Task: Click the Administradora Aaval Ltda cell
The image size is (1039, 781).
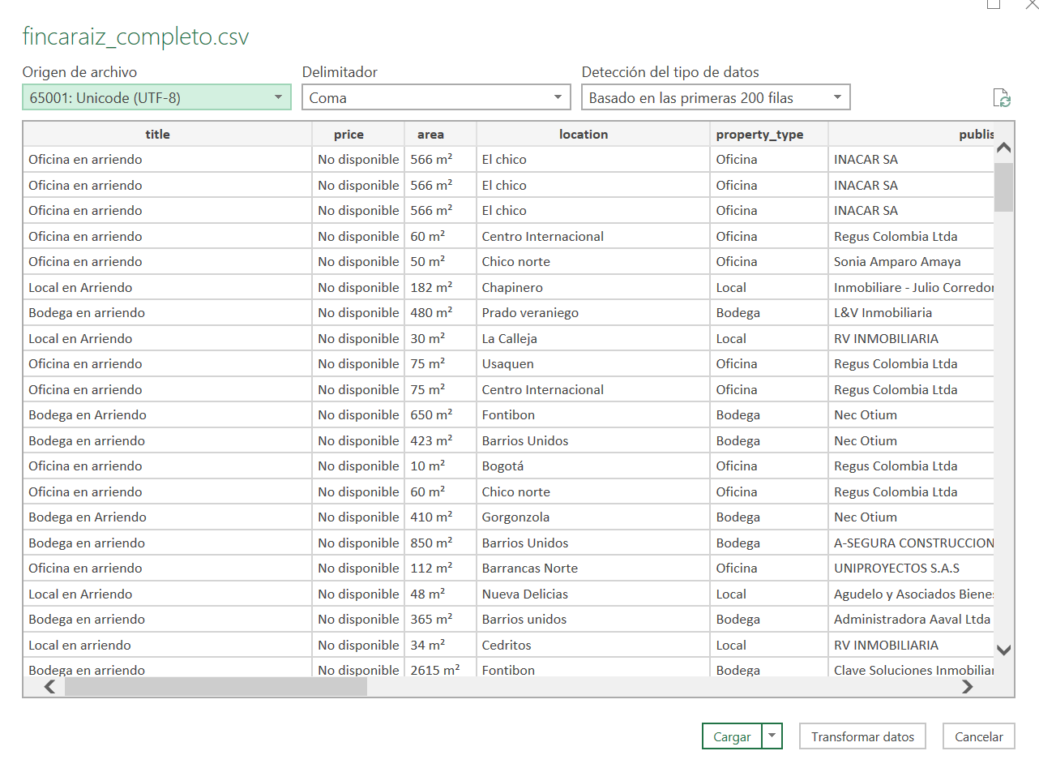Action: click(911, 619)
